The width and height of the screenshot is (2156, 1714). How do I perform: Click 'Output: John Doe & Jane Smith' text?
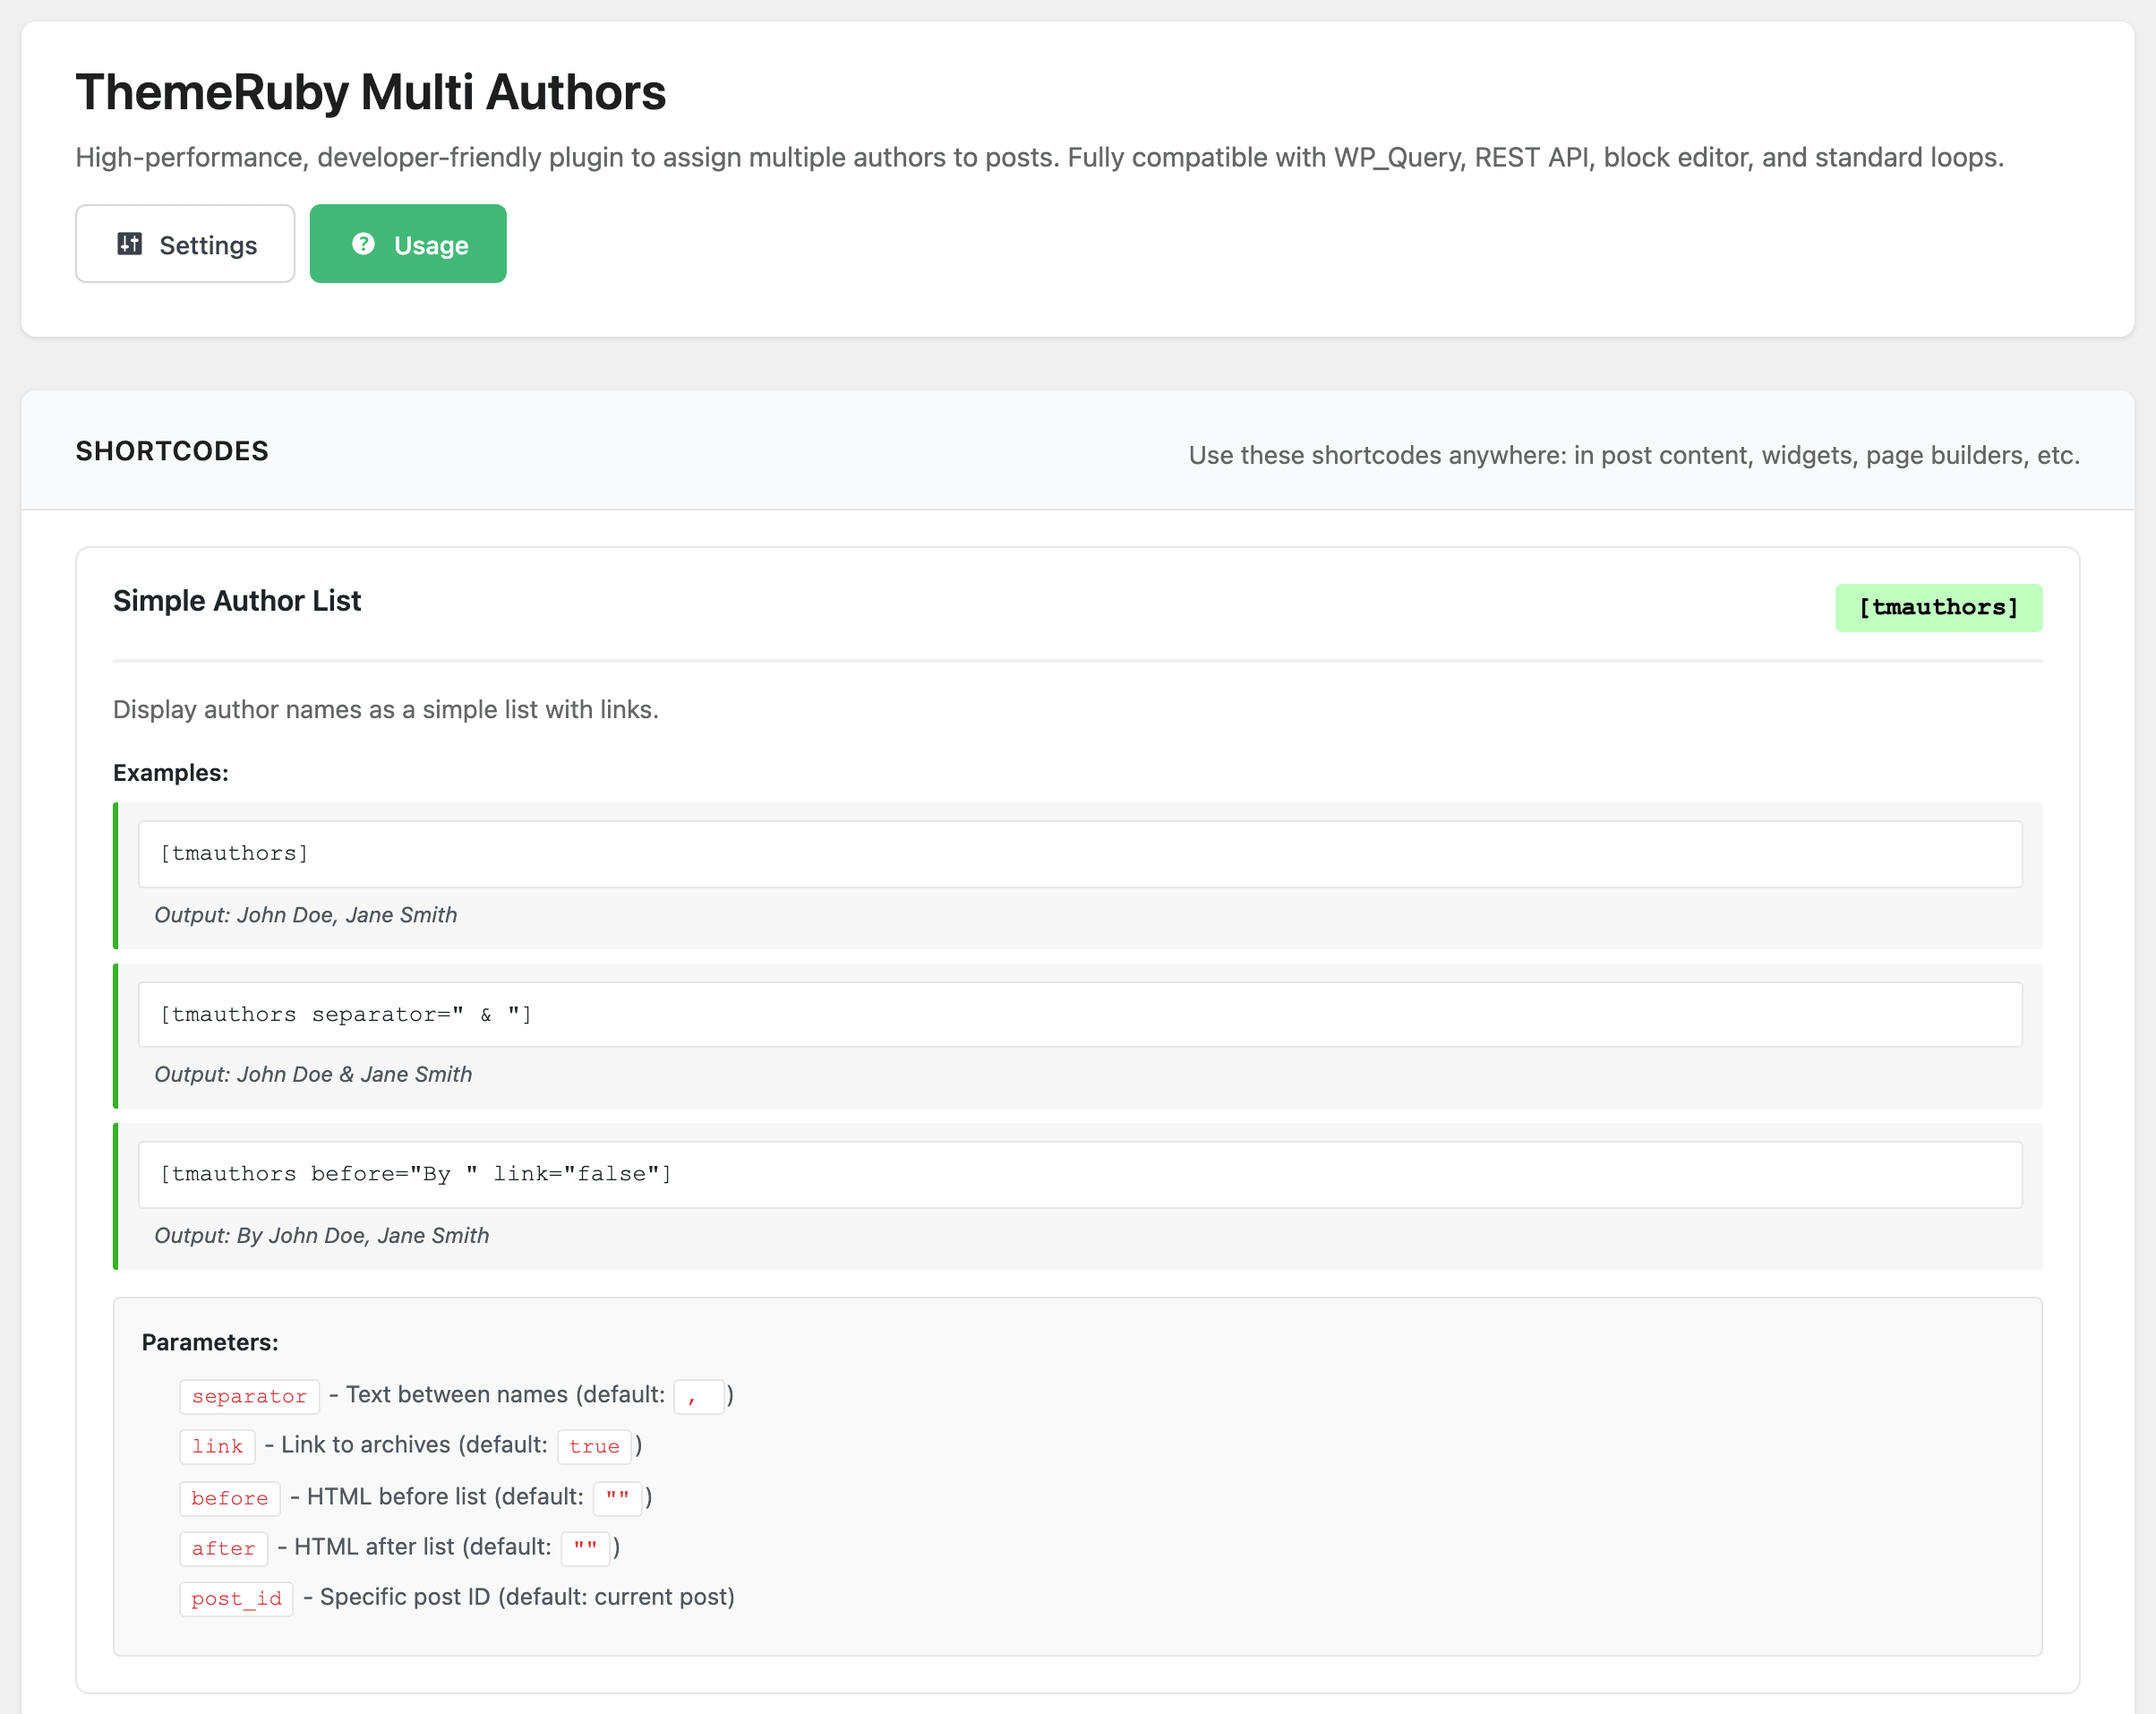click(313, 1074)
